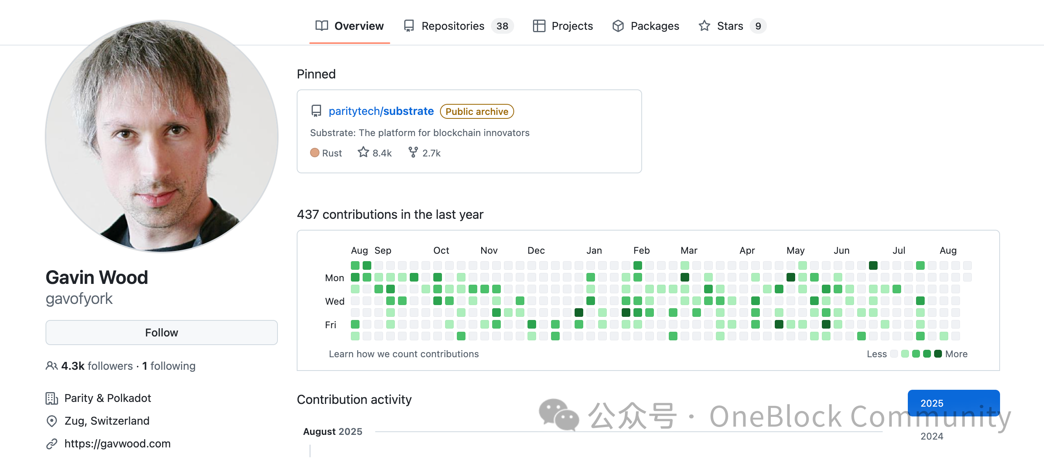1044x458 pixels.
Task: Click the substrate star count icon
Action: coord(363,152)
